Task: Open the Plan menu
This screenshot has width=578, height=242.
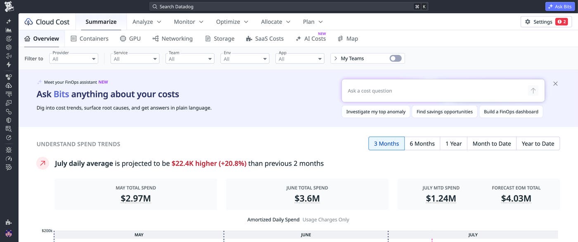Action: click(x=313, y=22)
